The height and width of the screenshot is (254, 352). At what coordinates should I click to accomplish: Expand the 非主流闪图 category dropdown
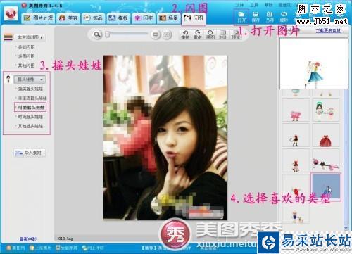coord(30,37)
